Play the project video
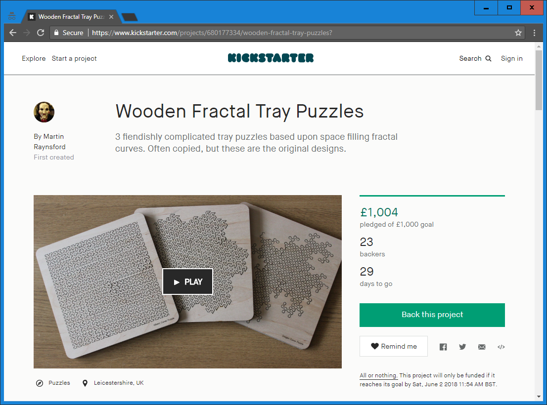Screen dimensions: 547x405 pyautogui.click(x=187, y=282)
